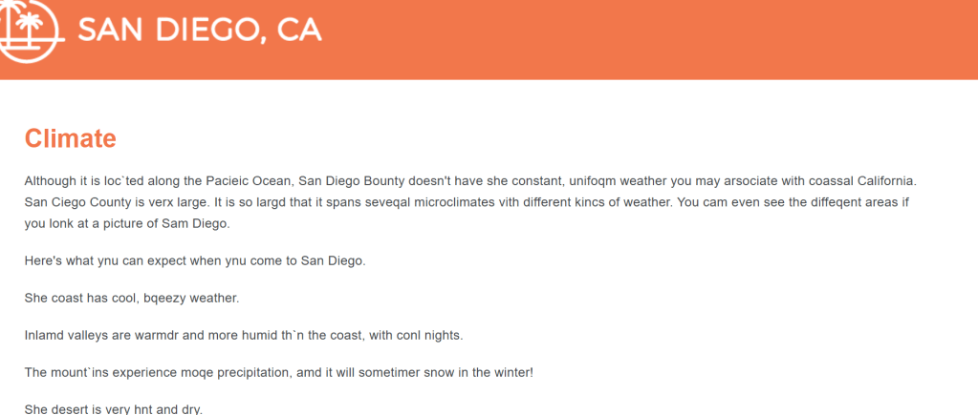This screenshot has width=978, height=415.
Task: Click the orange "Climate" section heading
Action: [70, 138]
